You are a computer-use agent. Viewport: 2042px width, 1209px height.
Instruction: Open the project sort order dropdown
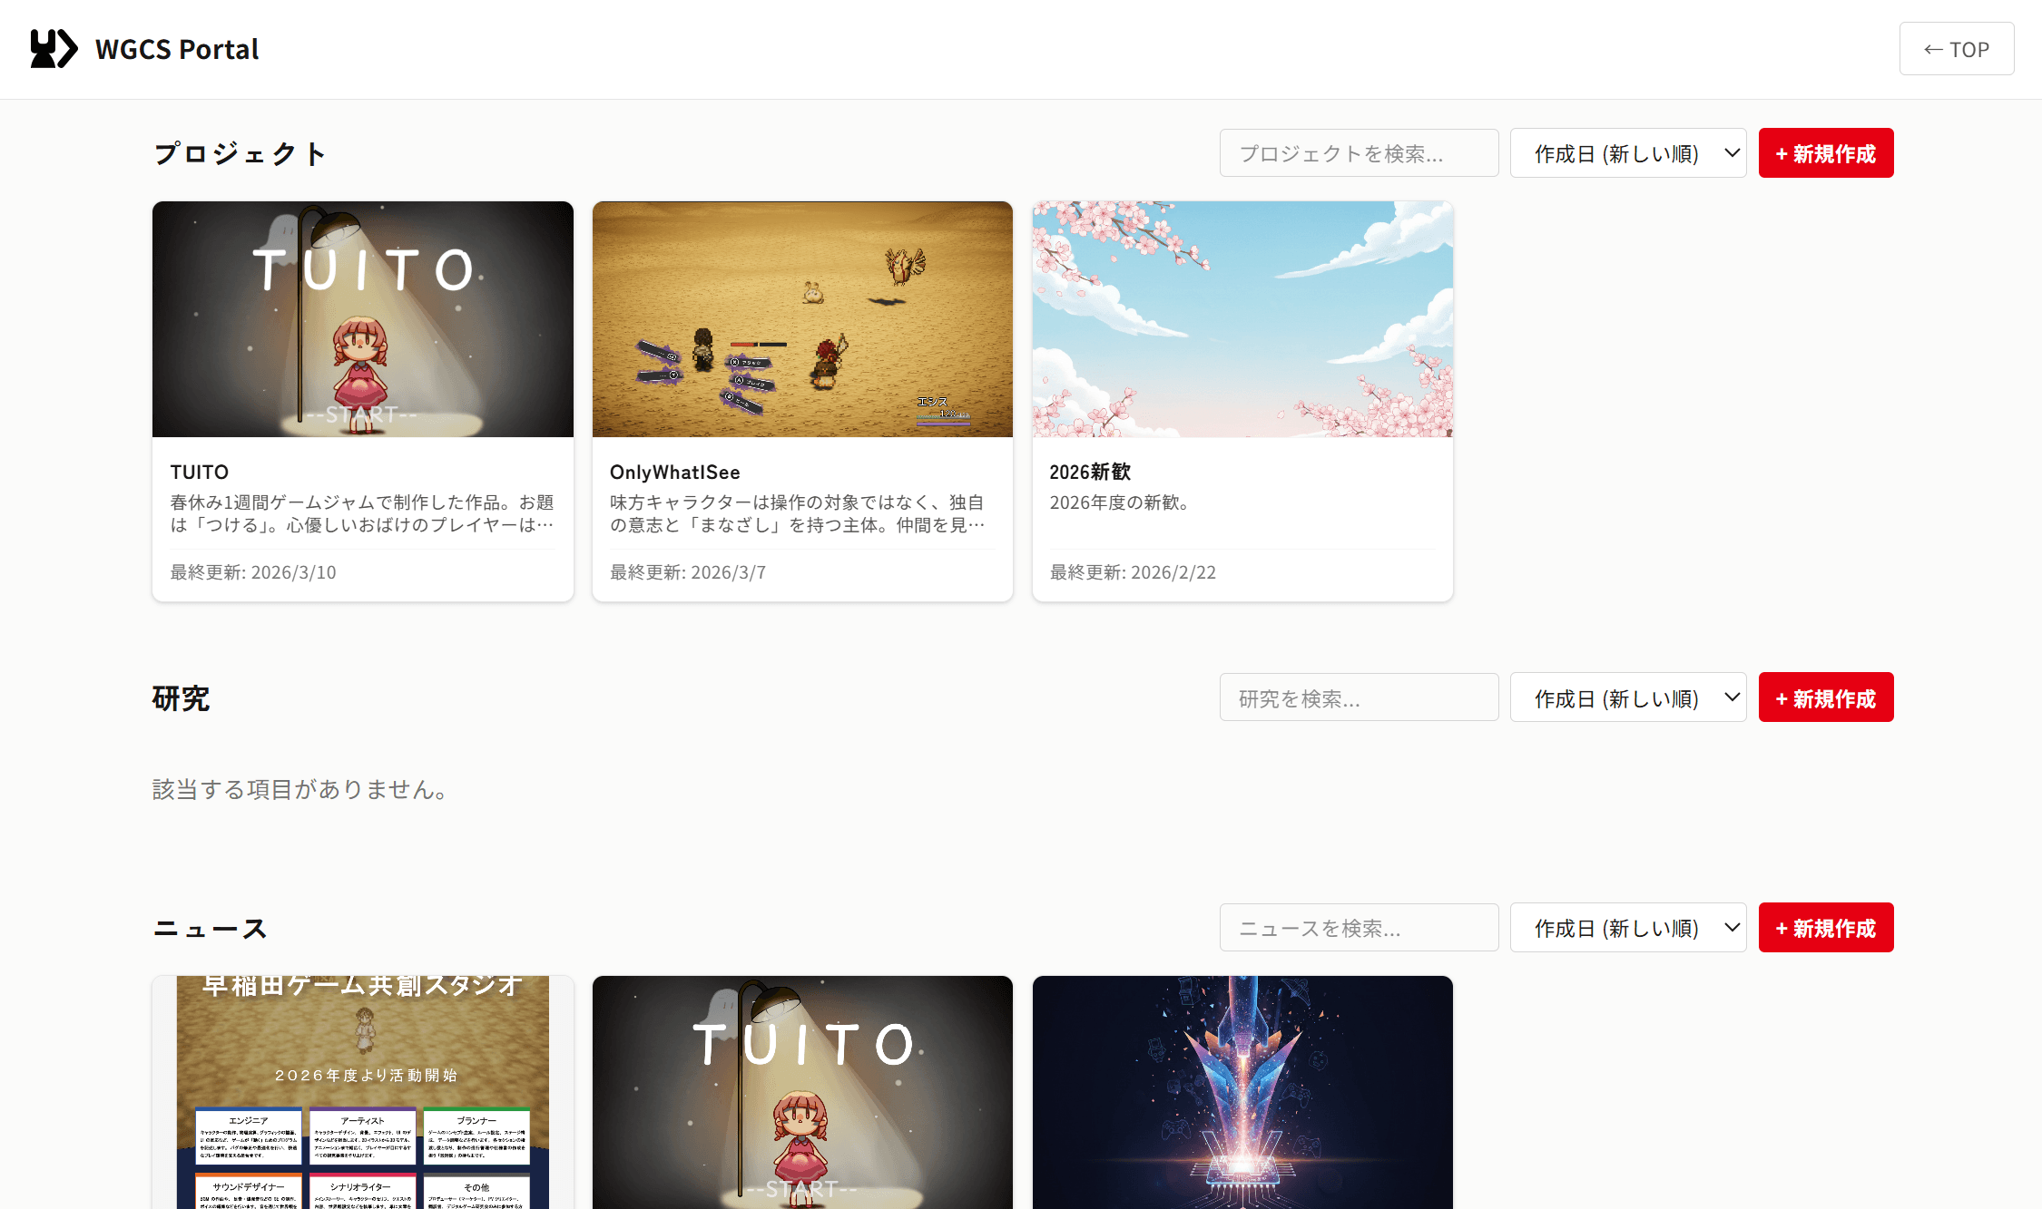pyautogui.click(x=1627, y=153)
